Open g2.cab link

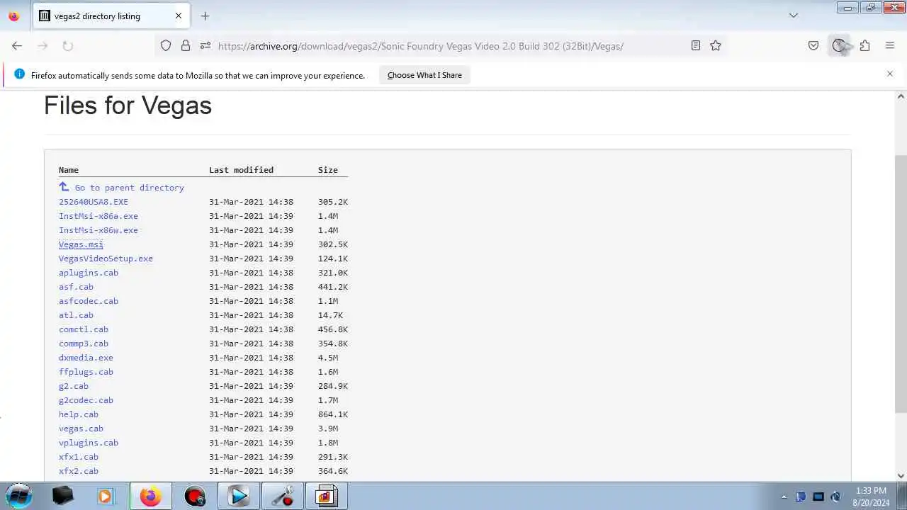point(74,386)
